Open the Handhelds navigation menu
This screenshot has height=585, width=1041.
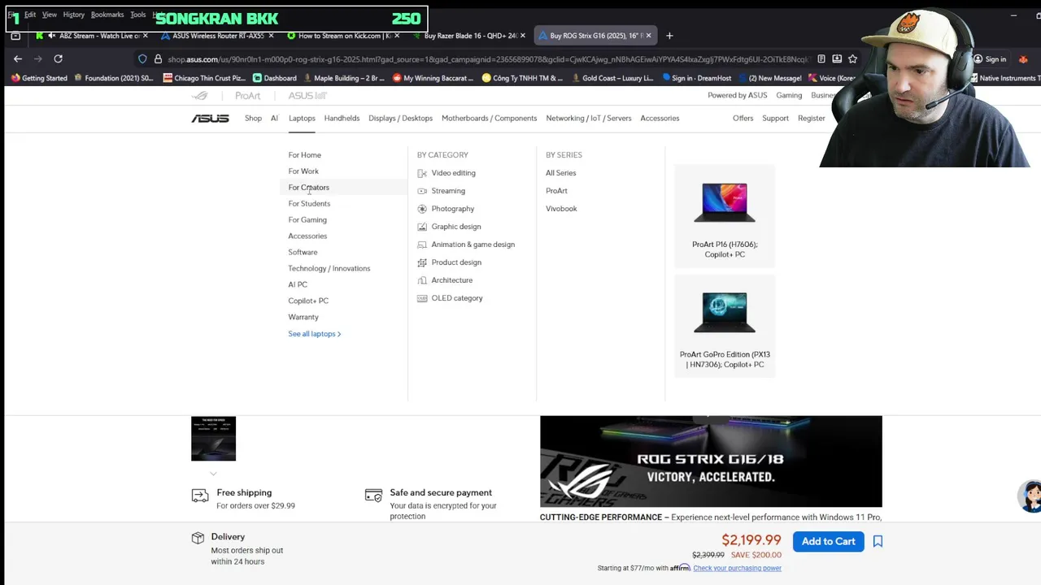[342, 118]
